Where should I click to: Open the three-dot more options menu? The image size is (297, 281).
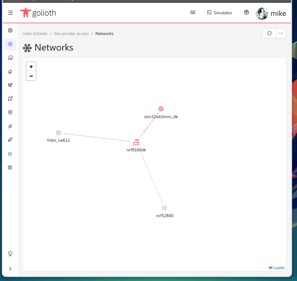click(x=281, y=33)
